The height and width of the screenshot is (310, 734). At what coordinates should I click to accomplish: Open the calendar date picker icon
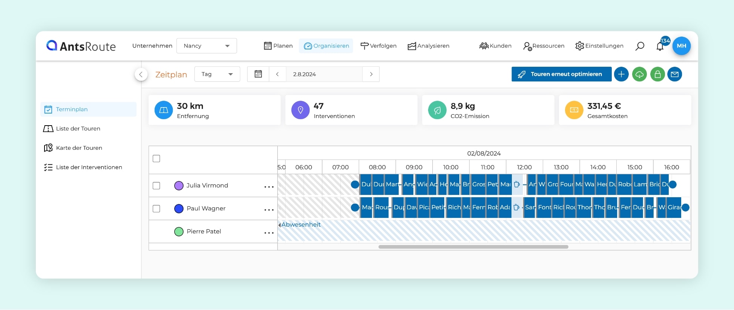[x=258, y=74]
